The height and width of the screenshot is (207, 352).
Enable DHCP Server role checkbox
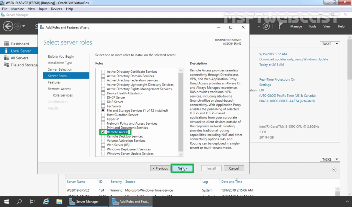tap(103, 97)
